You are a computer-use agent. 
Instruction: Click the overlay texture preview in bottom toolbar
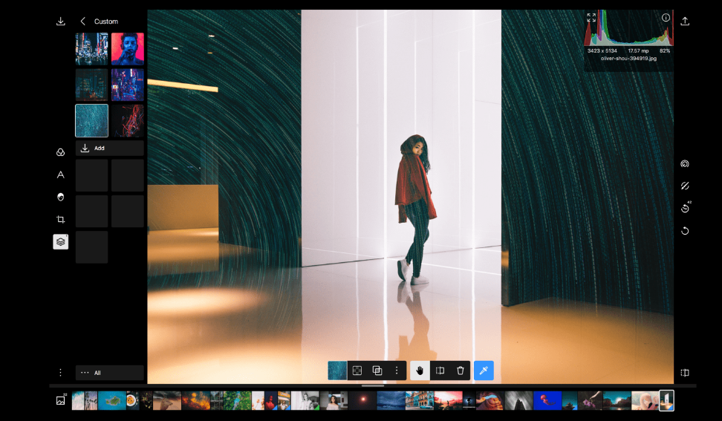coord(337,371)
